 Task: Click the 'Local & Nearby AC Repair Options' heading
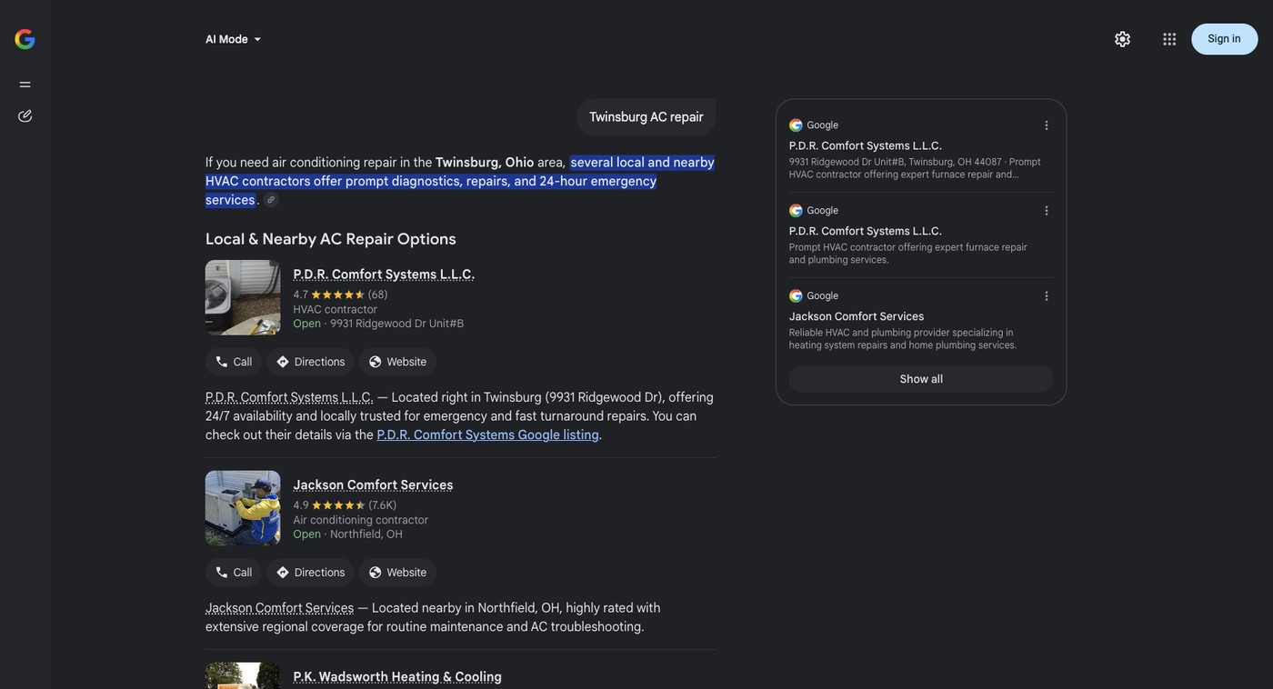pos(331,239)
